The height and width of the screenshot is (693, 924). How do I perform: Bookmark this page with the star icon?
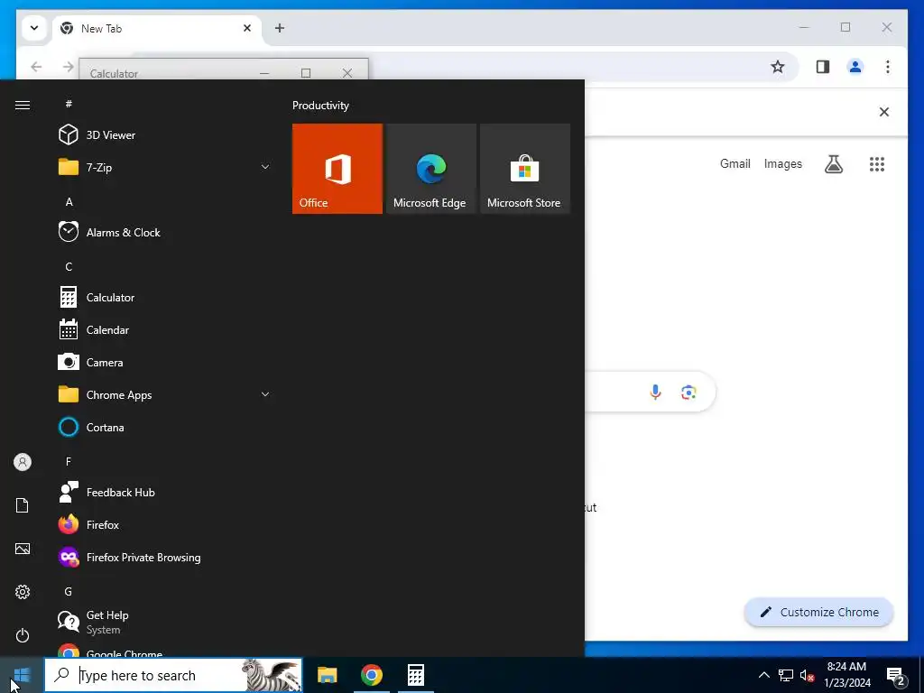click(x=778, y=67)
